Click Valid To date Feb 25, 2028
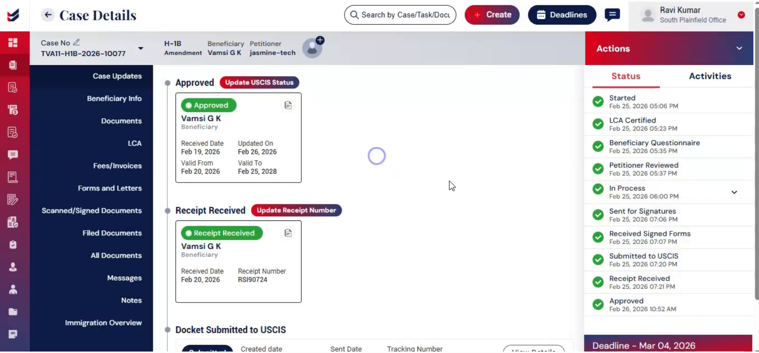Viewport: 759px width, 353px height. [257, 171]
